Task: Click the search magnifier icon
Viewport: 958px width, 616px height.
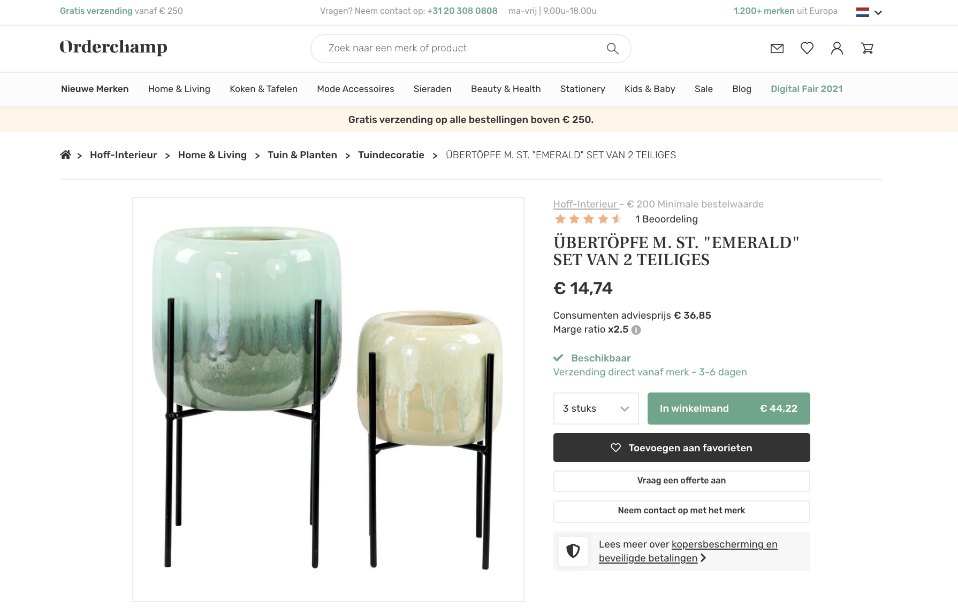Action: pyautogui.click(x=612, y=49)
